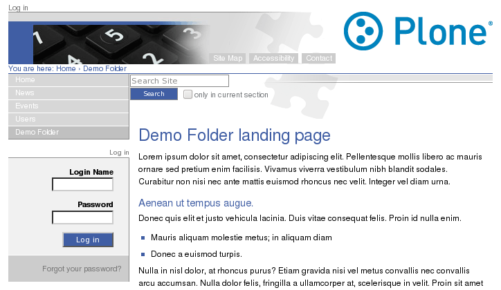Click the You are here label
Screen dimensions: 501x290
tap(31, 68)
